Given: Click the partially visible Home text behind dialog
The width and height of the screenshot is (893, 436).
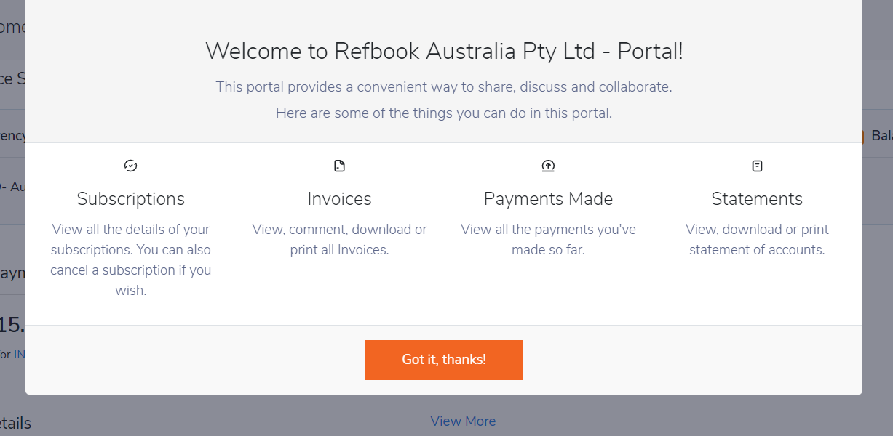Looking at the screenshot, I should point(13,27).
